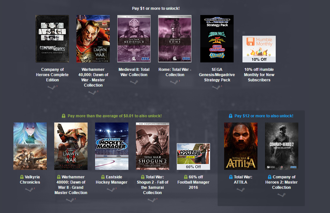The image size is (330, 213).
Task: Click Steam icon under Shogun 2 Fall of the Samurai
Action: (x=152, y=200)
